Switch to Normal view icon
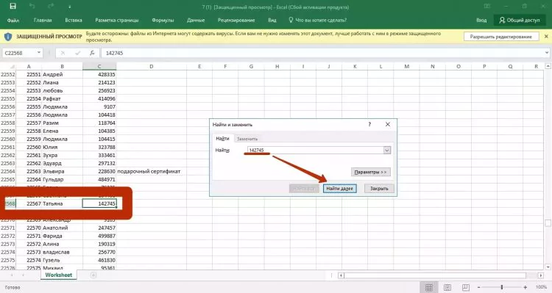Viewport: 552px width, 293px height. pyautogui.click(x=429, y=287)
